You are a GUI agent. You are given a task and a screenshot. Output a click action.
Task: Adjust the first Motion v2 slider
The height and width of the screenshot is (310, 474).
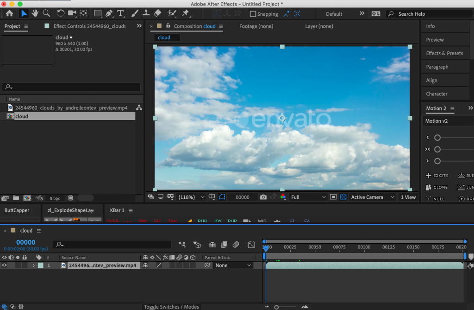pos(437,138)
